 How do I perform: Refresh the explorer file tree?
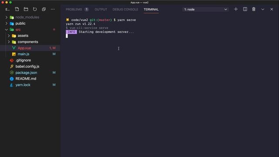35,9
